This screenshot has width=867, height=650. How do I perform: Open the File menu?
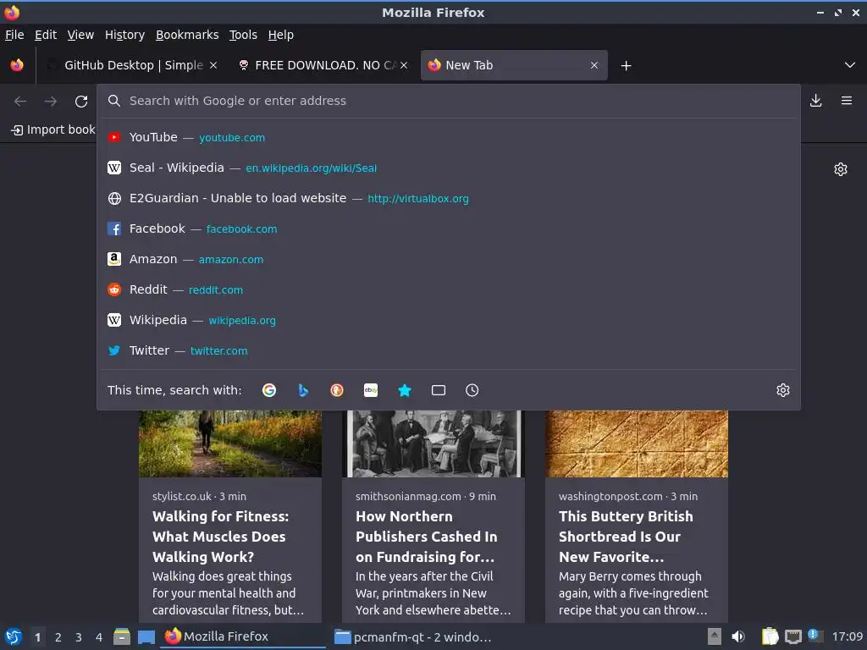[x=14, y=35]
